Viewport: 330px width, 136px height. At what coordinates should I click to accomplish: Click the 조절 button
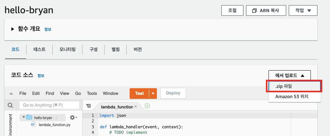coord(232,11)
